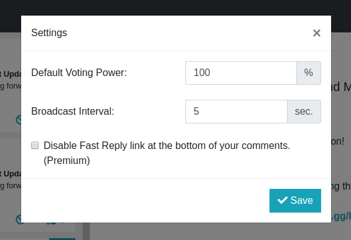Click the lower ban icon on the left
The height and width of the screenshot is (240, 351).
tap(19, 219)
